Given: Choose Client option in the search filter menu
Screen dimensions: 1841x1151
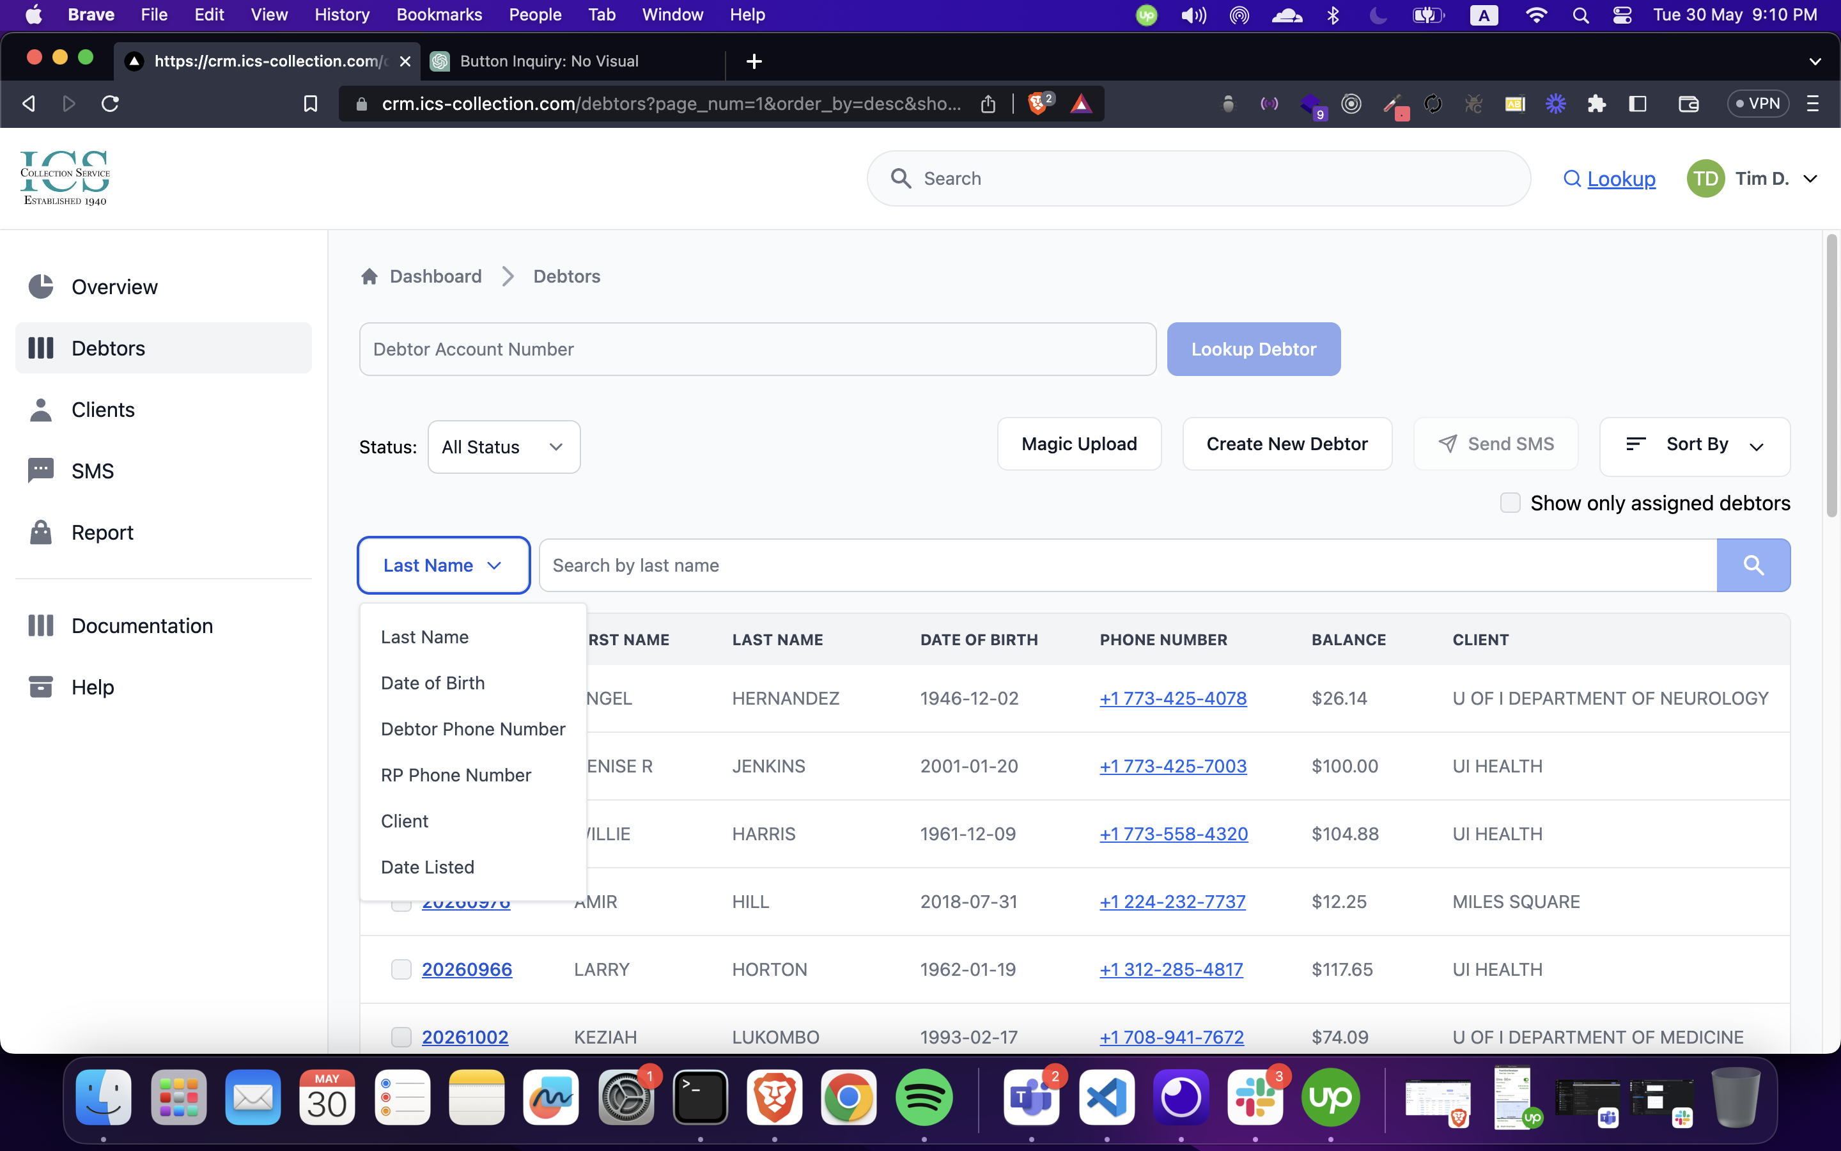Looking at the screenshot, I should [x=405, y=820].
